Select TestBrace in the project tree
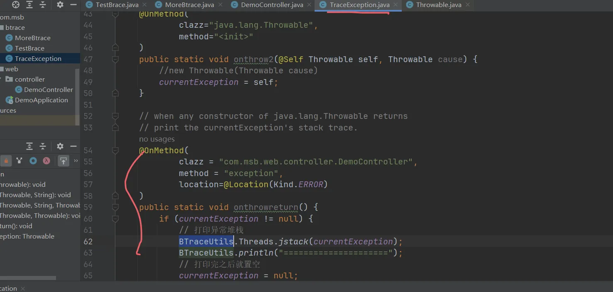 [x=29, y=48]
